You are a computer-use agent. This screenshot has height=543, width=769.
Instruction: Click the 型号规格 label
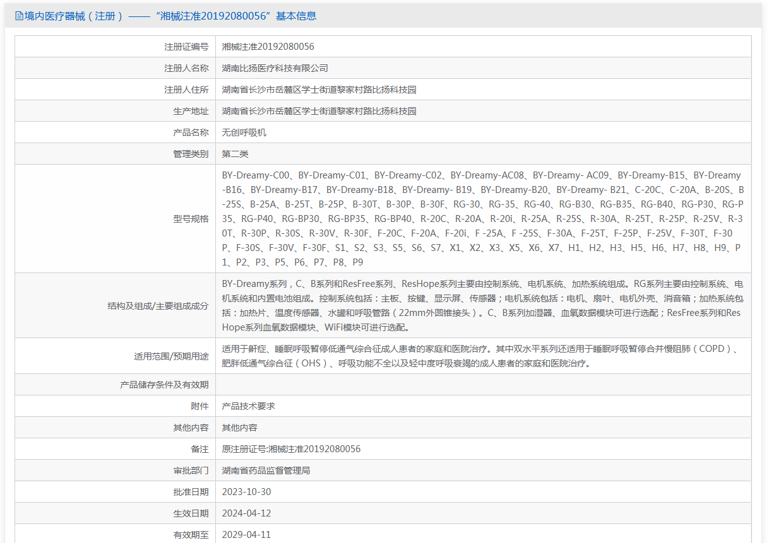point(191,219)
